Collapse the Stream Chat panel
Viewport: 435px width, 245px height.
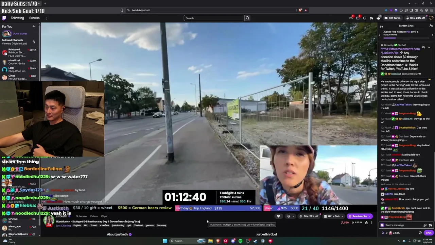(x=382, y=26)
